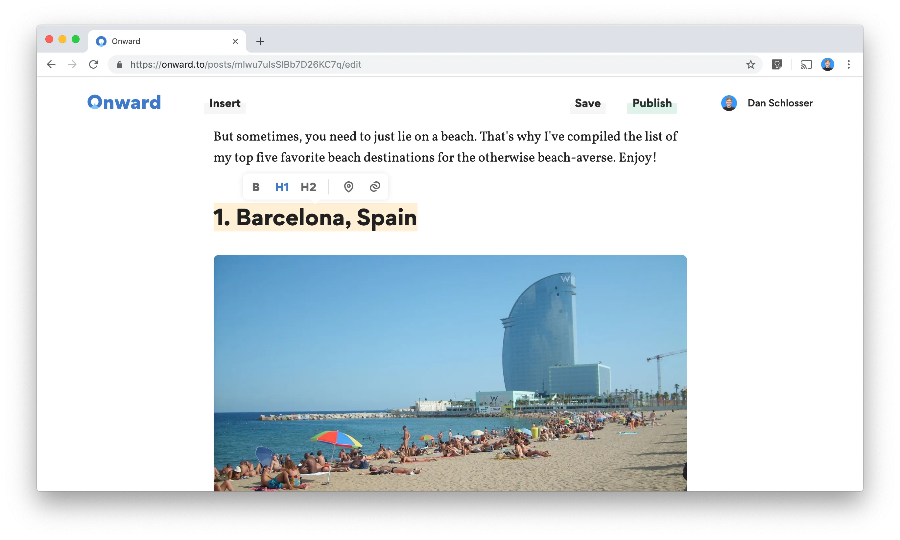
Task: Toggle bold formatting in floating toolbar
Action: (x=256, y=187)
